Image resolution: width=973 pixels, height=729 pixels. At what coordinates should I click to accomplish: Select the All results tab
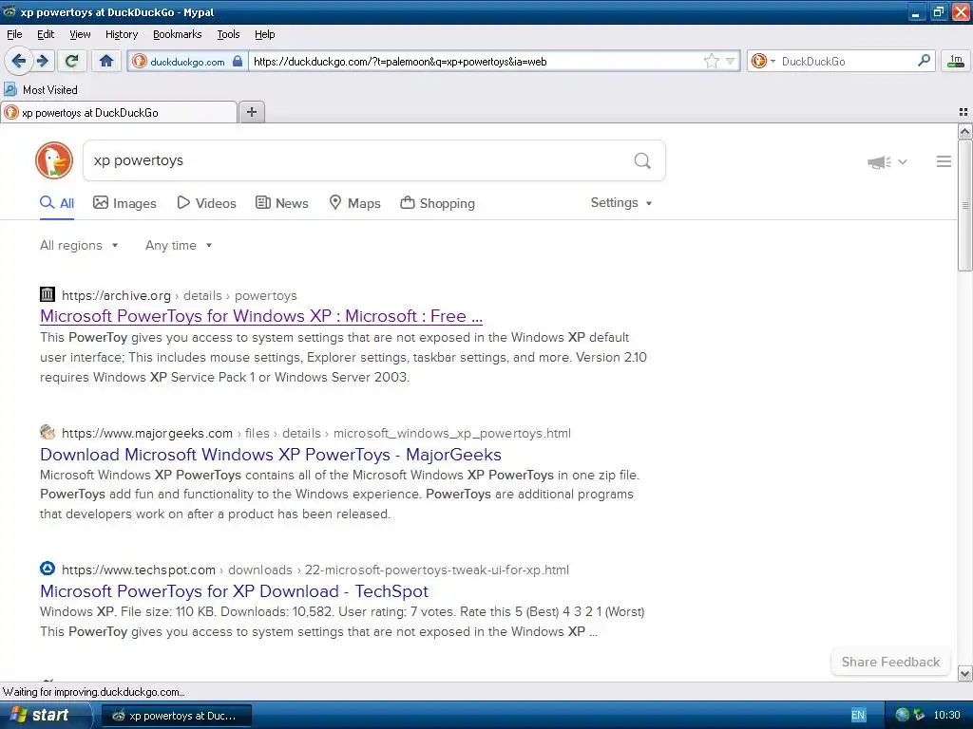pos(57,203)
